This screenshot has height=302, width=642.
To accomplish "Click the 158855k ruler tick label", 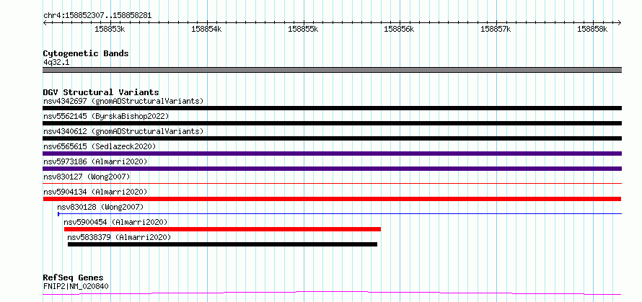I will tap(303, 29).
